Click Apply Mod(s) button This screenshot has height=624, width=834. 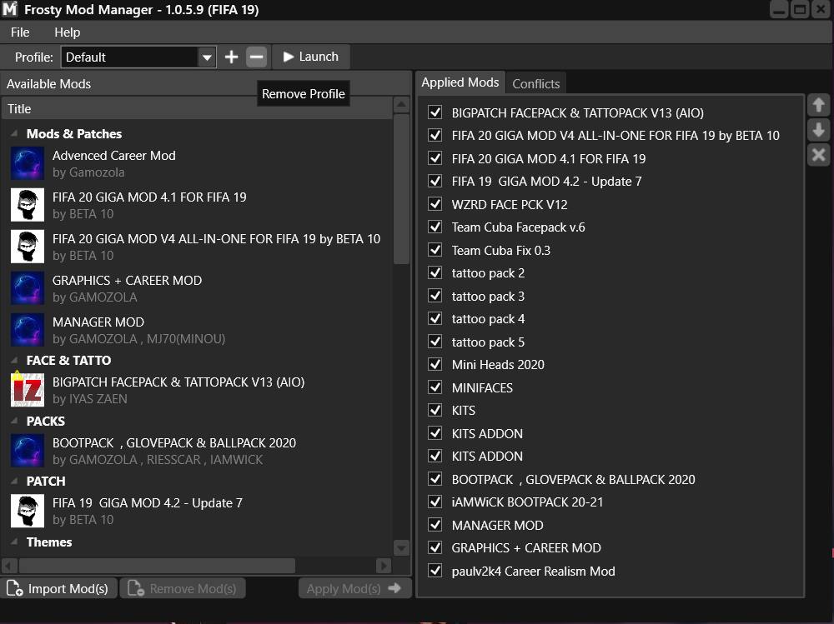pyautogui.click(x=354, y=588)
